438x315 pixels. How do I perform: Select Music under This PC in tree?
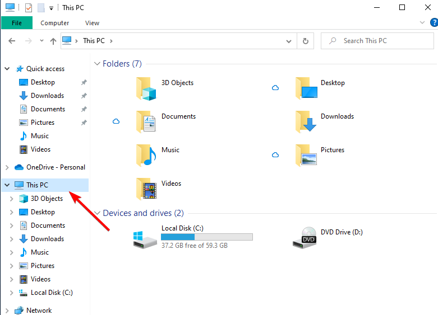40,252
